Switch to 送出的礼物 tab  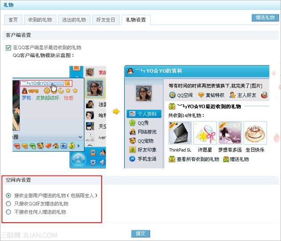point(74,20)
